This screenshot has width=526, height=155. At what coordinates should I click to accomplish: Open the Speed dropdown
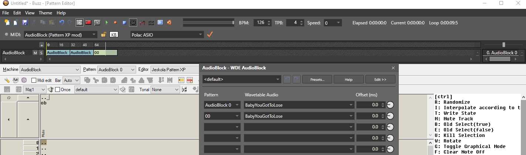coord(333,23)
